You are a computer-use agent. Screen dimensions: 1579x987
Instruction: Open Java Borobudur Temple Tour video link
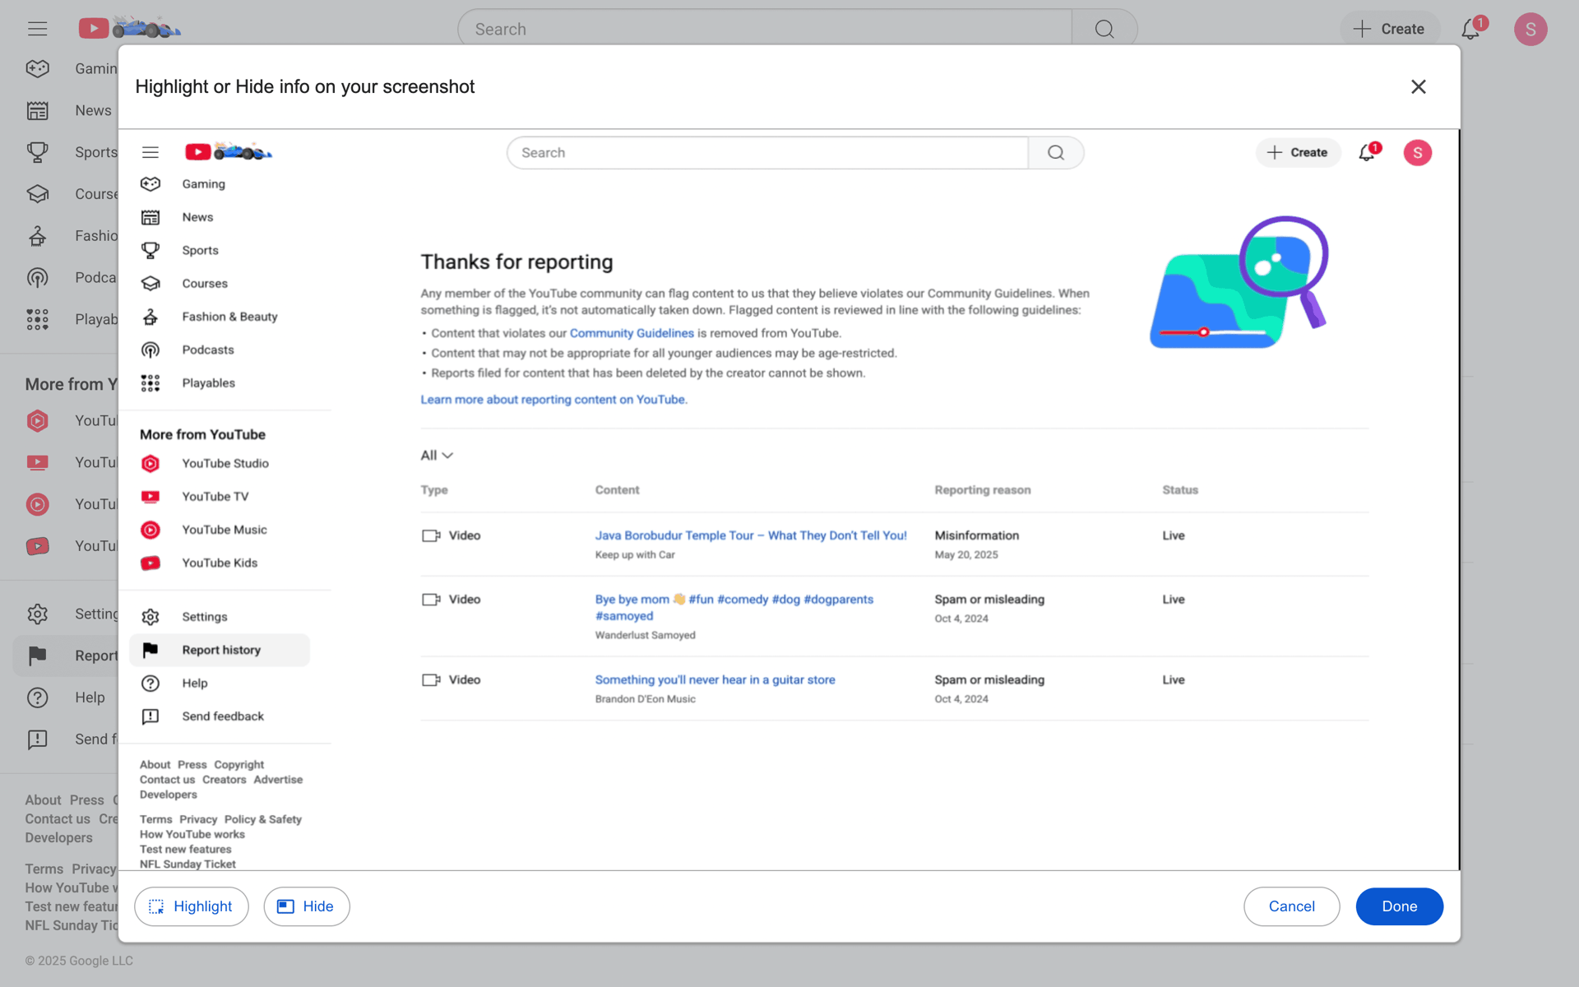[751, 535]
